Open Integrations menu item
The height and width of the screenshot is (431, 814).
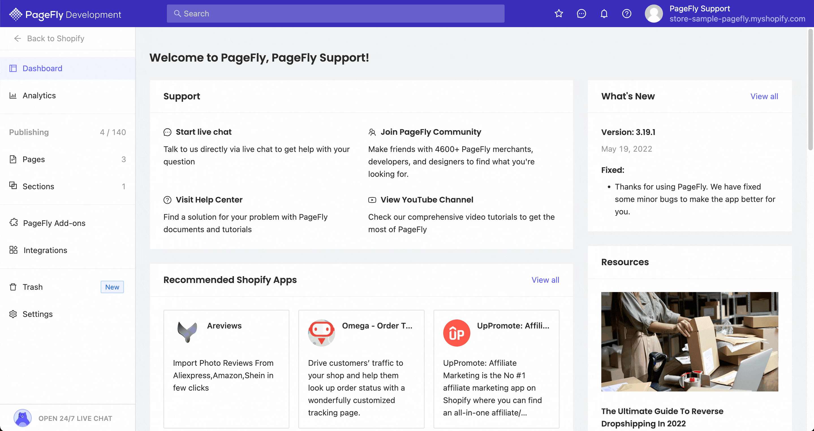coord(68,250)
